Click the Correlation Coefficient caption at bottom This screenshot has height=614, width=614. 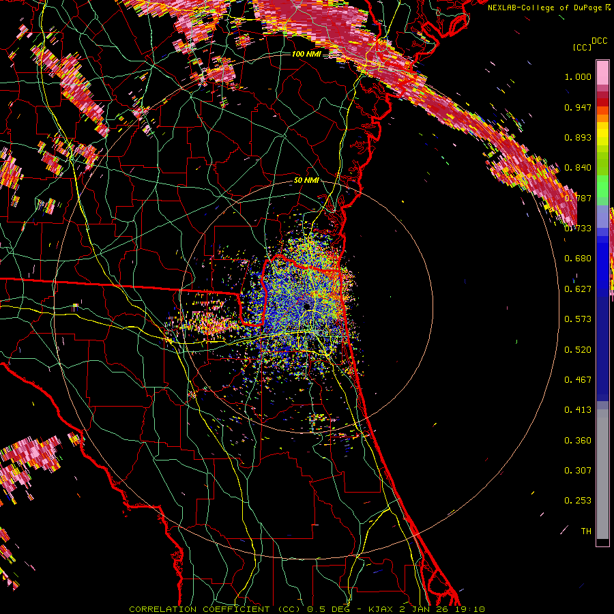point(307,609)
